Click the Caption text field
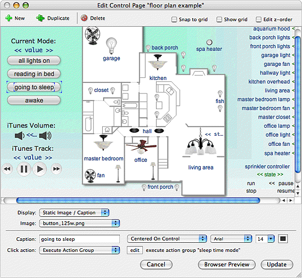 pos(79,238)
